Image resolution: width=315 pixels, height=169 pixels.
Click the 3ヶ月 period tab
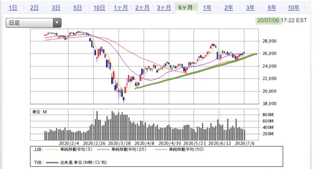pyautogui.click(x=164, y=8)
